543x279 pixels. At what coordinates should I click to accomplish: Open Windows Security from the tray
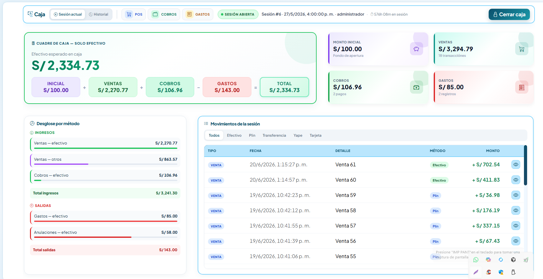[501, 272]
